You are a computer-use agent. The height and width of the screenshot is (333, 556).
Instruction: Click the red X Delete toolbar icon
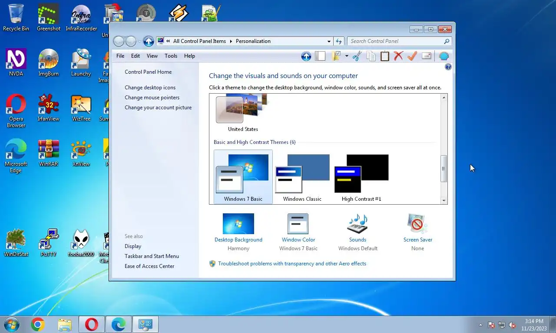point(398,56)
